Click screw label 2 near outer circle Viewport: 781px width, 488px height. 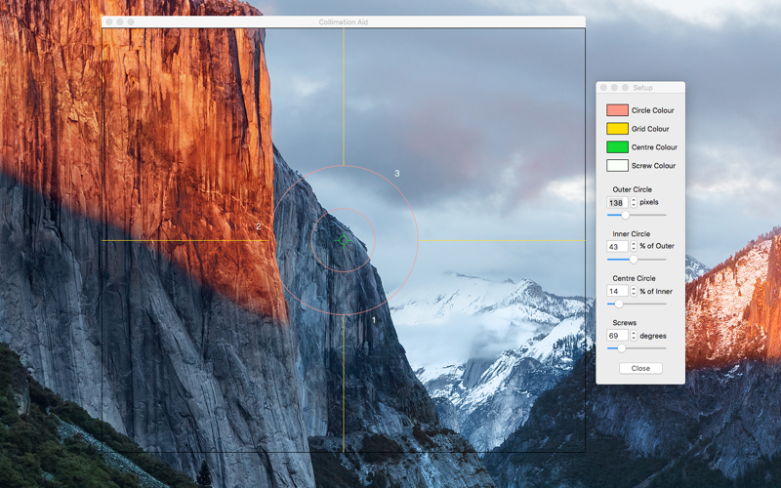click(x=258, y=226)
